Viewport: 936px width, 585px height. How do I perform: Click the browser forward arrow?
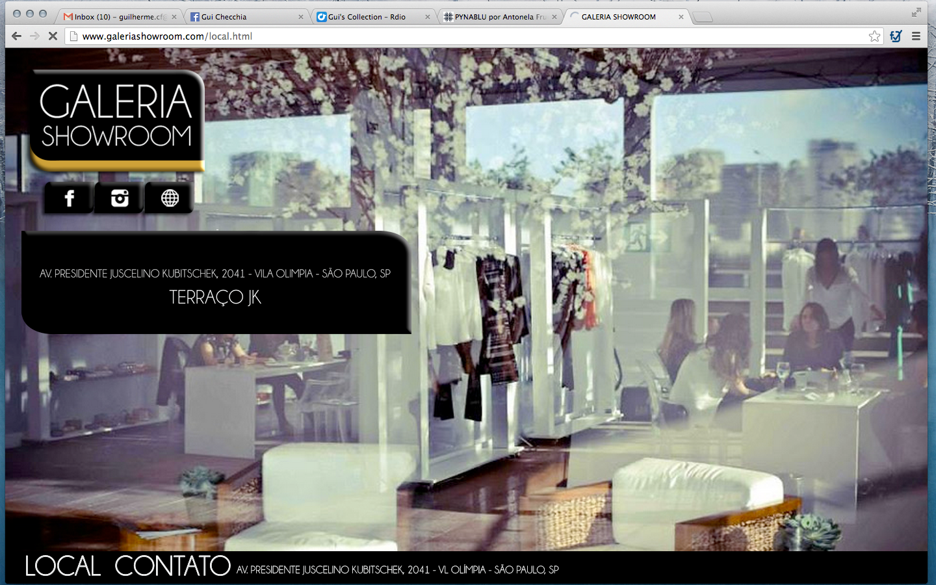(34, 36)
